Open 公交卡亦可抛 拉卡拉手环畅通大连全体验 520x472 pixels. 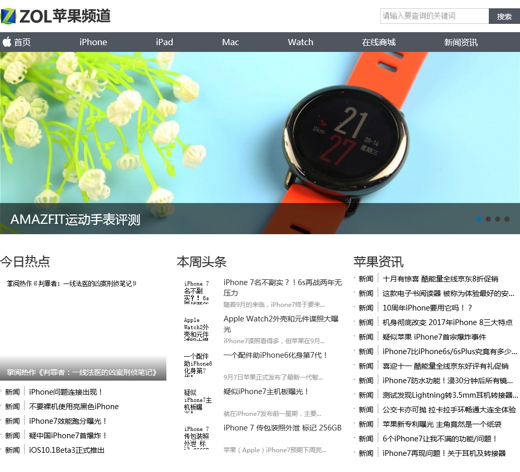pos(449,410)
